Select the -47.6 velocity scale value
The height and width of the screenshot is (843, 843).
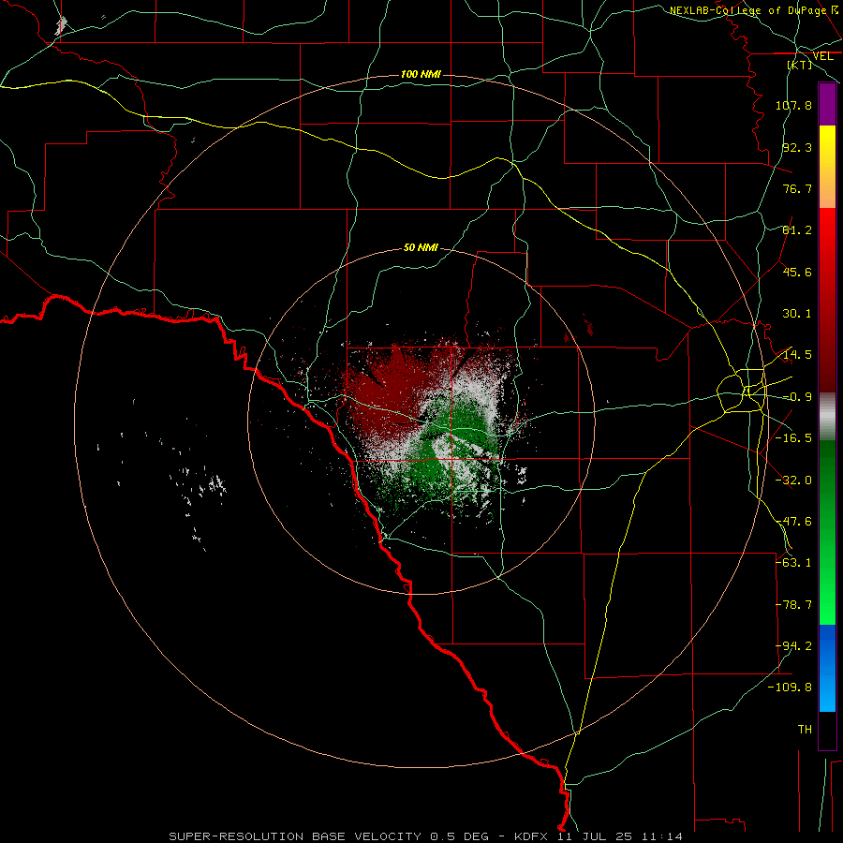tap(793, 522)
